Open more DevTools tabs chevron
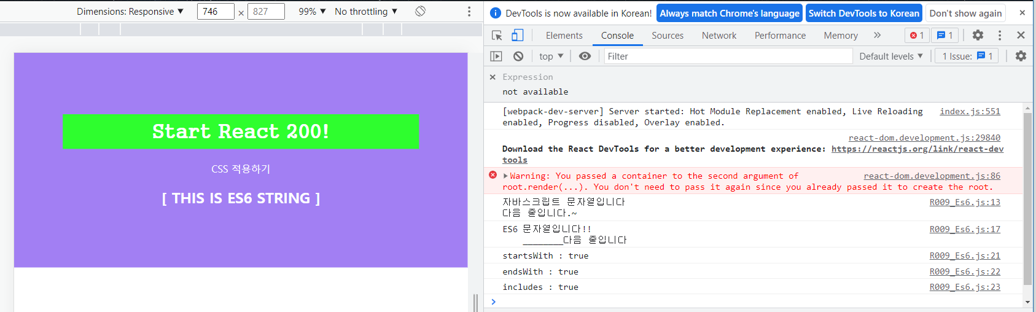The width and height of the screenshot is (1036, 312). pyautogui.click(x=877, y=36)
